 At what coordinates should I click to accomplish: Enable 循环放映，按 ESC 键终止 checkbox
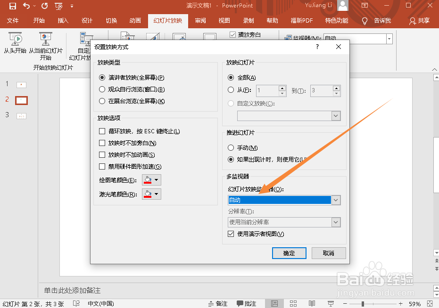102,131
